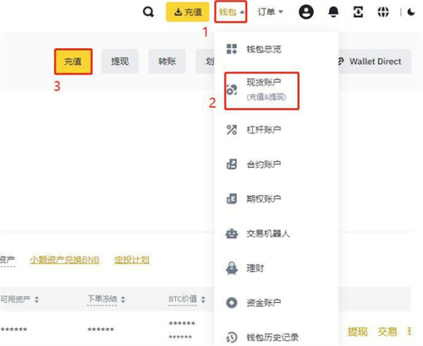Open 小额资产兑换BNB link
The image size is (423, 346).
(64, 259)
